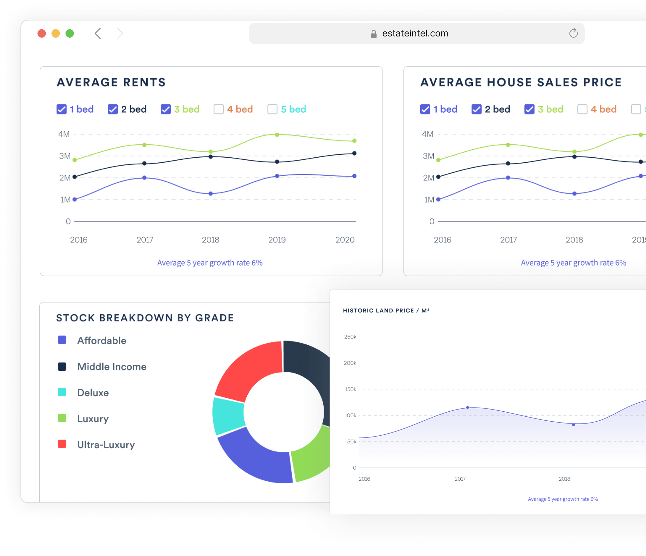
Task: Click the Luxury legend label
Action: 93,419
